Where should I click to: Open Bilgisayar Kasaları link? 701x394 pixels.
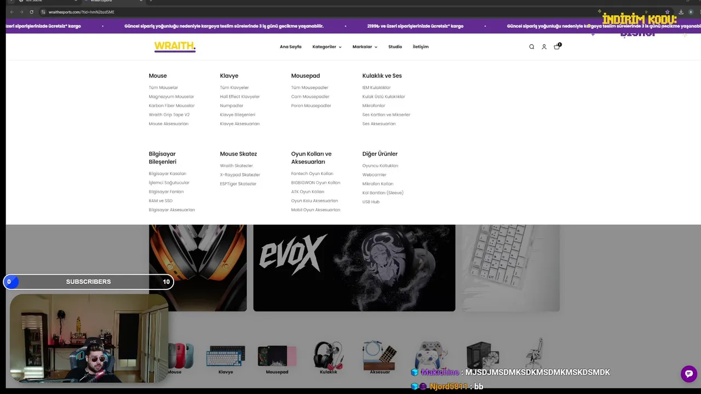168,174
